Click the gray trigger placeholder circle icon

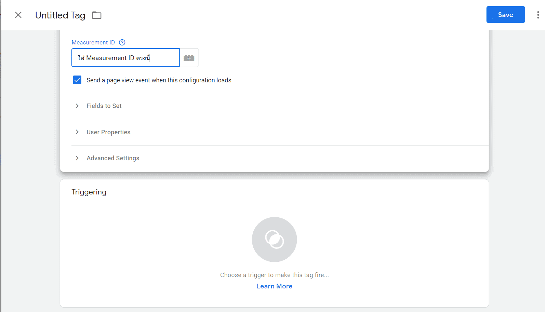[x=274, y=240]
